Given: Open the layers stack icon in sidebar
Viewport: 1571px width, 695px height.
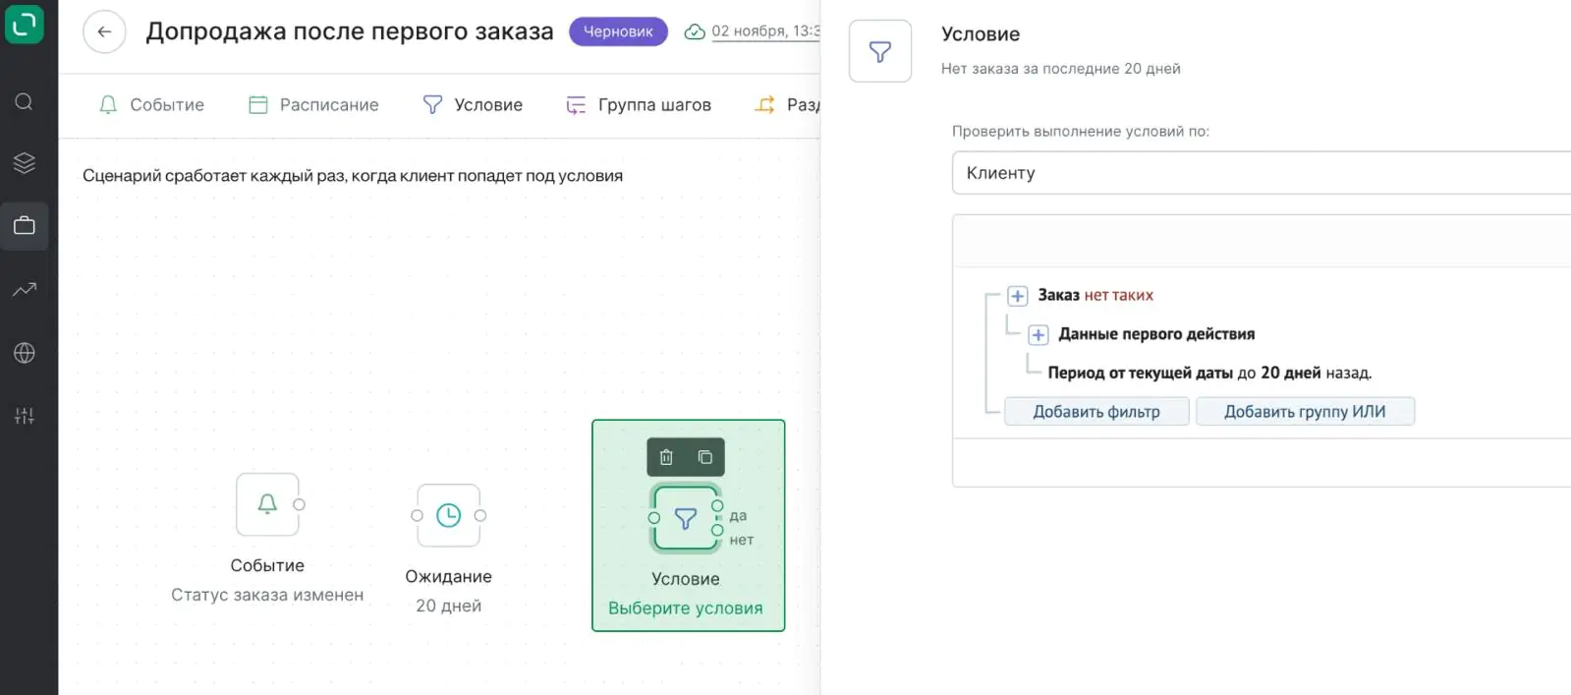Looking at the screenshot, I should pyautogui.click(x=25, y=163).
